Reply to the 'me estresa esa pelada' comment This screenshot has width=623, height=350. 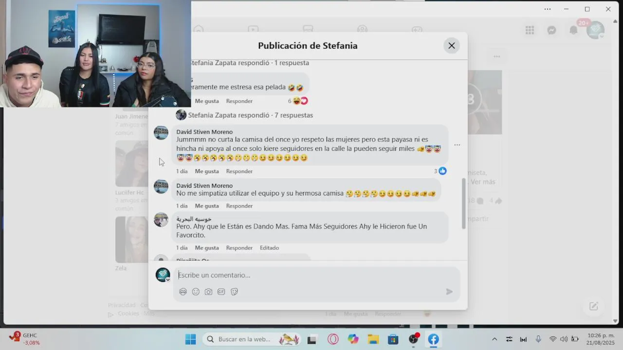click(239, 101)
